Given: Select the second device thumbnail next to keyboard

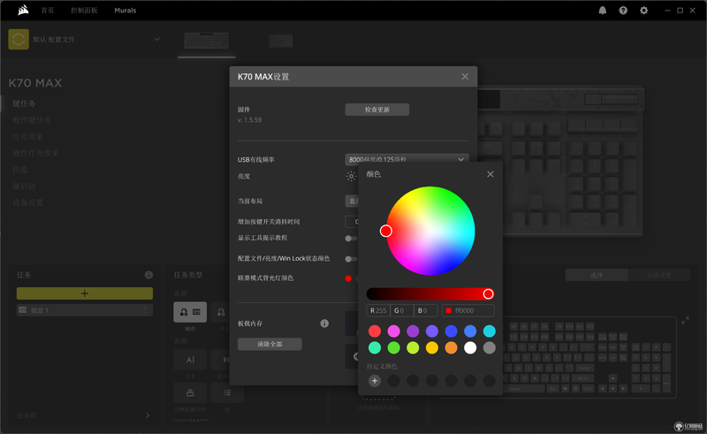Looking at the screenshot, I should (x=280, y=41).
